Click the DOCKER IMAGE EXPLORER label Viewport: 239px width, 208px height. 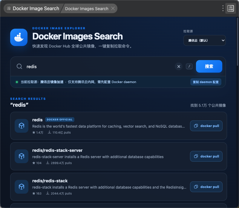pyautogui.click(x=59, y=28)
